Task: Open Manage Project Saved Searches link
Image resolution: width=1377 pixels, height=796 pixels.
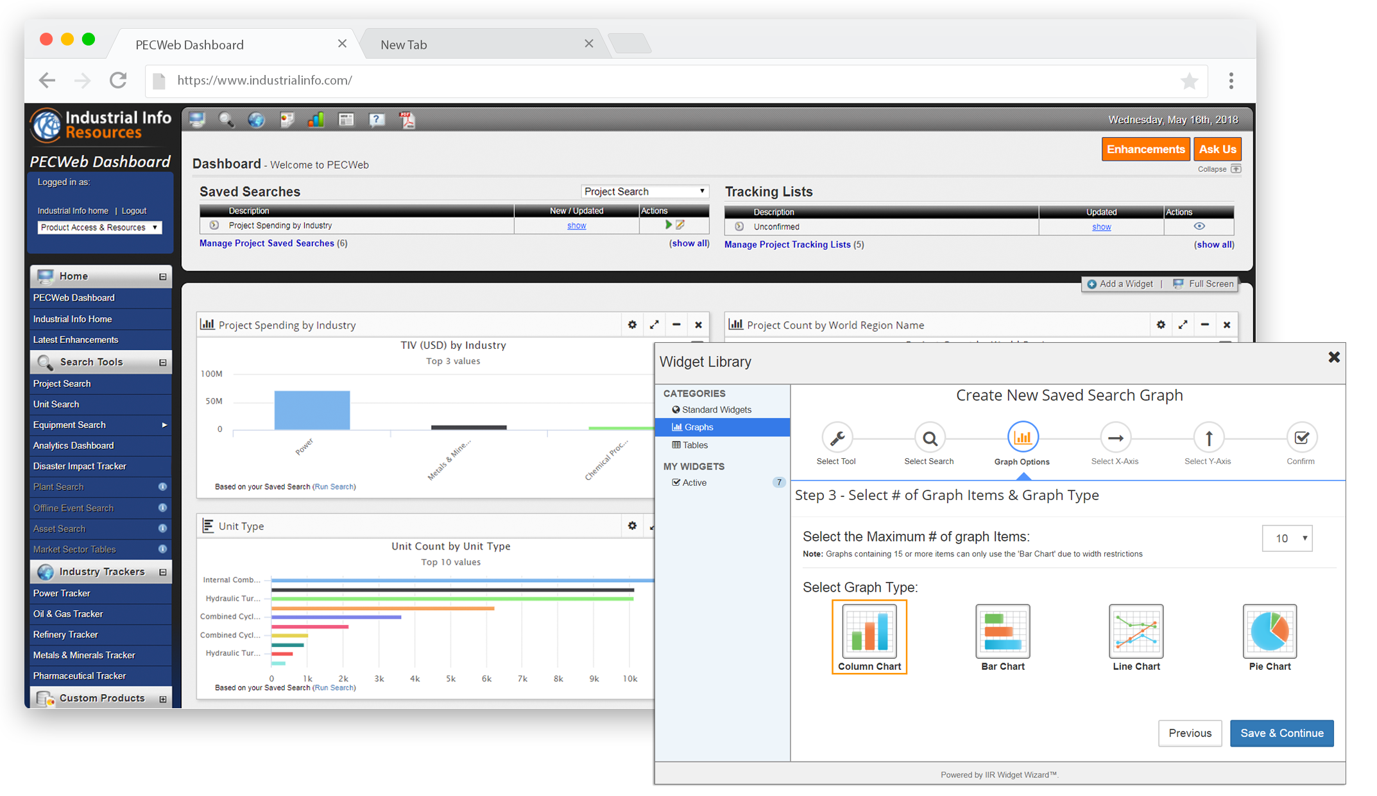Action: point(266,244)
